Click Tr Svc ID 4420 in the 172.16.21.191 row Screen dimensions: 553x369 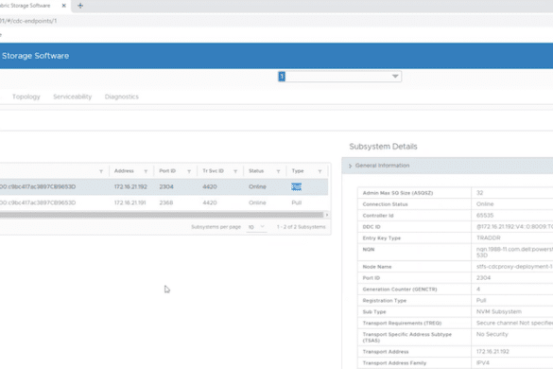tap(210, 202)
